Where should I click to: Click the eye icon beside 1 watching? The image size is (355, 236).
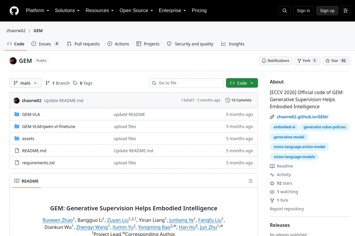272,192
